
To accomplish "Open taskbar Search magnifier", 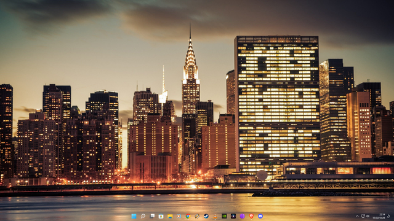I will 143,216.
